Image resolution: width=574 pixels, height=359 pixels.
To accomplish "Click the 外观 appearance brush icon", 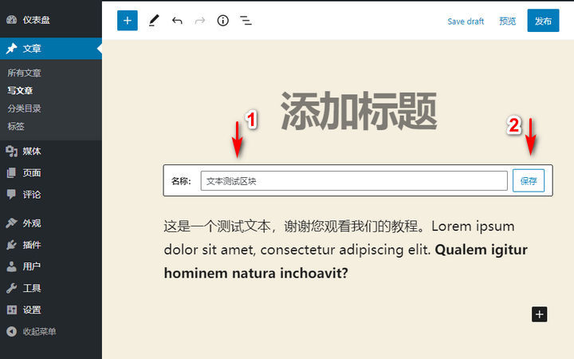I will point(12,223).
